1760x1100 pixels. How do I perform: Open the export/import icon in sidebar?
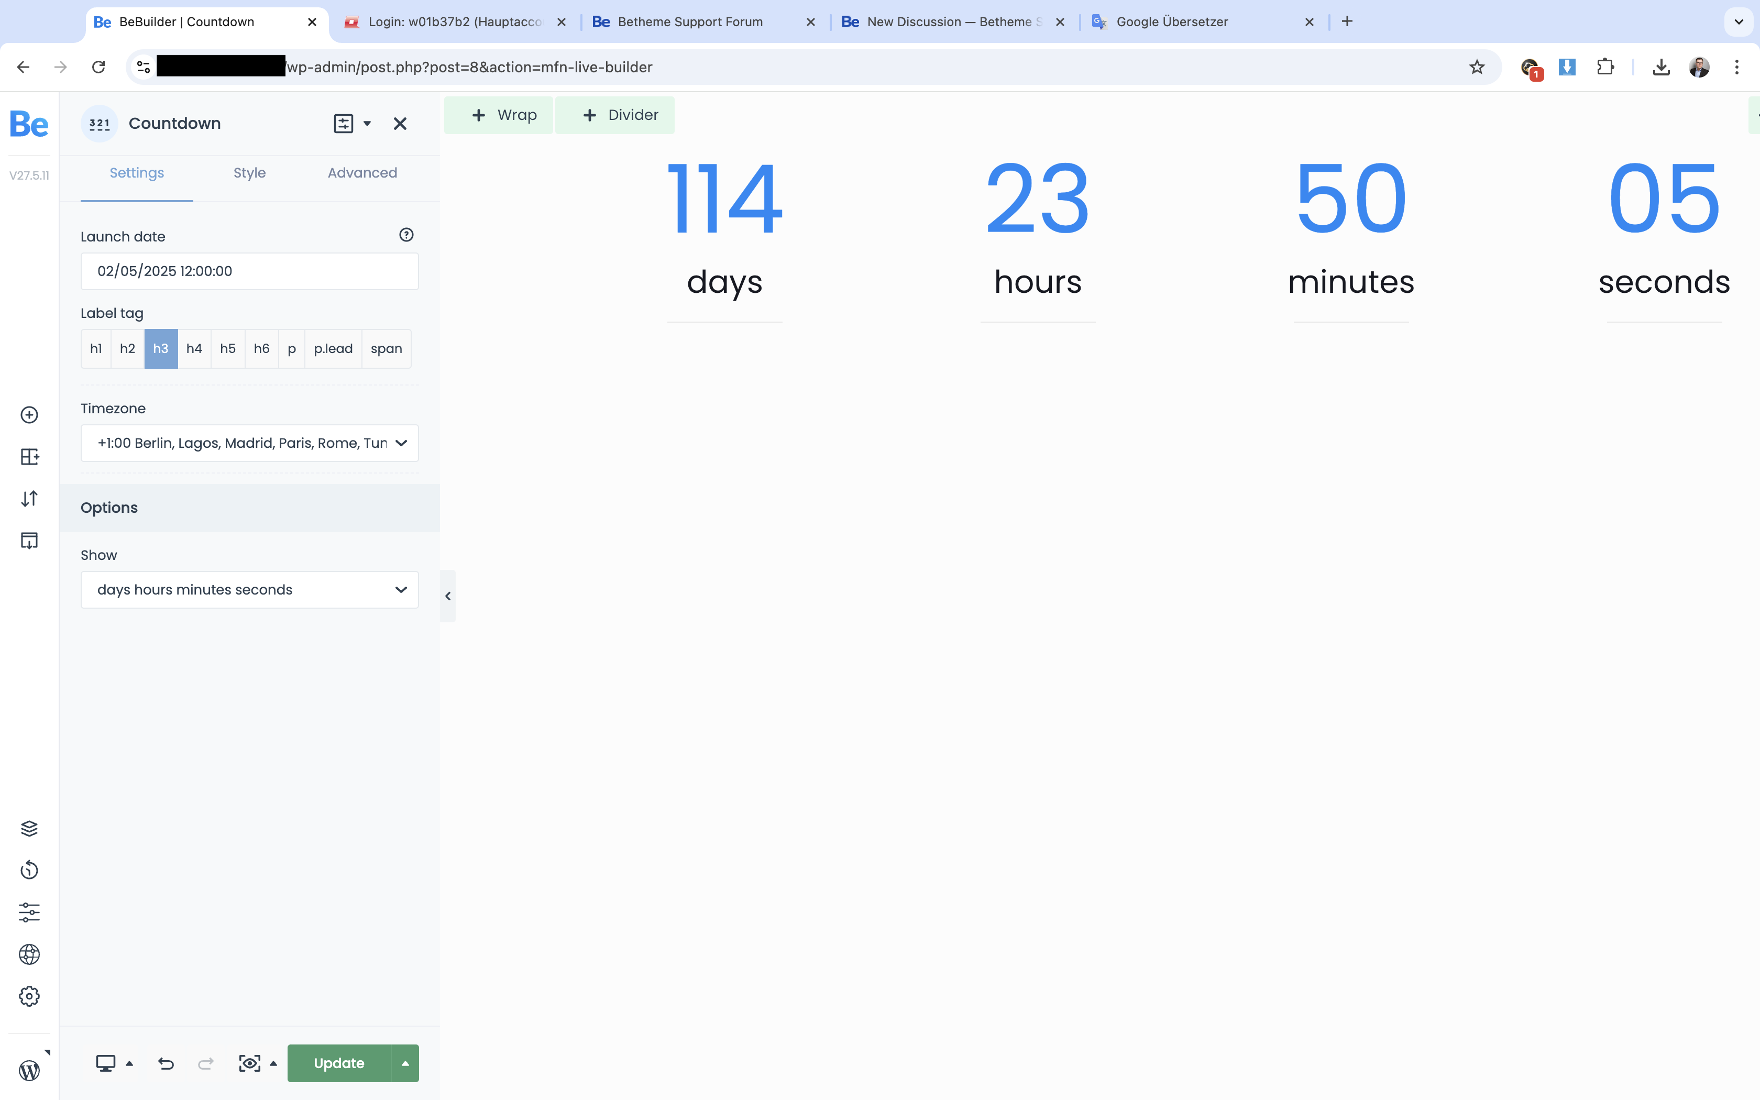point(29,541)
